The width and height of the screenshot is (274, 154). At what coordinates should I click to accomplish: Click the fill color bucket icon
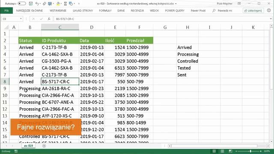click(x=58, y=3)
